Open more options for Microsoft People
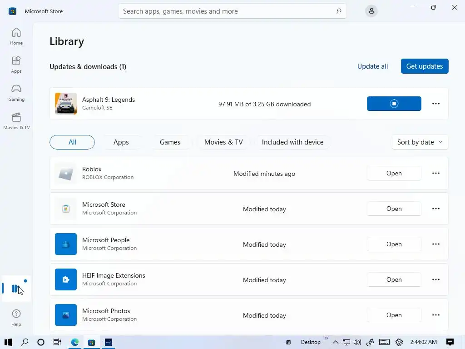 coord(436,244)
